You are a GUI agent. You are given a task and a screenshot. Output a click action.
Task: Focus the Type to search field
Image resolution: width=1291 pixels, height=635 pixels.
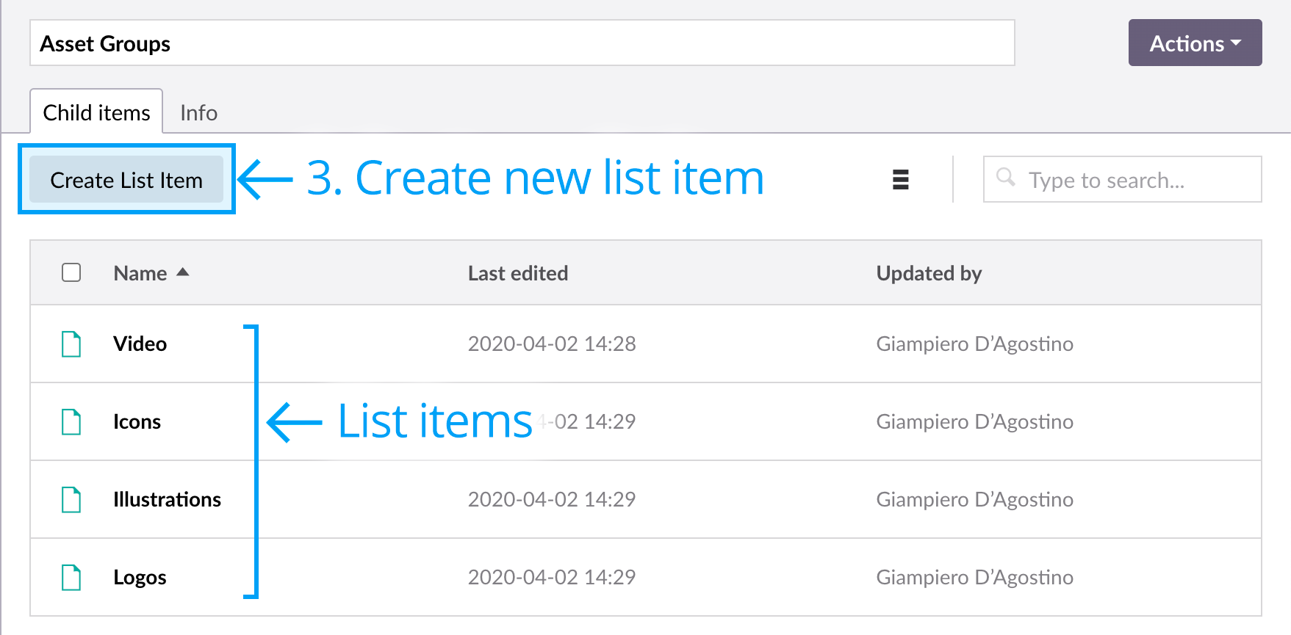(x=1122, y=179)
